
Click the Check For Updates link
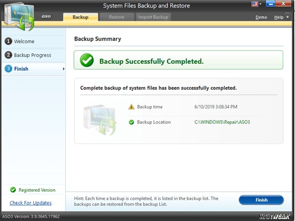tap(30, 203)
